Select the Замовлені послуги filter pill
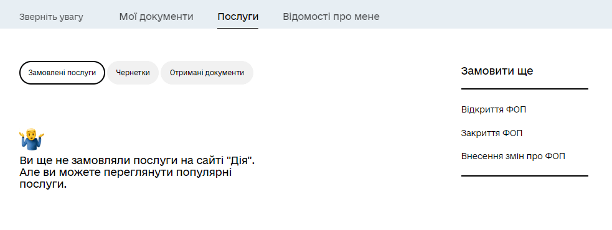 pyautogui.click(x=62, y=73)
